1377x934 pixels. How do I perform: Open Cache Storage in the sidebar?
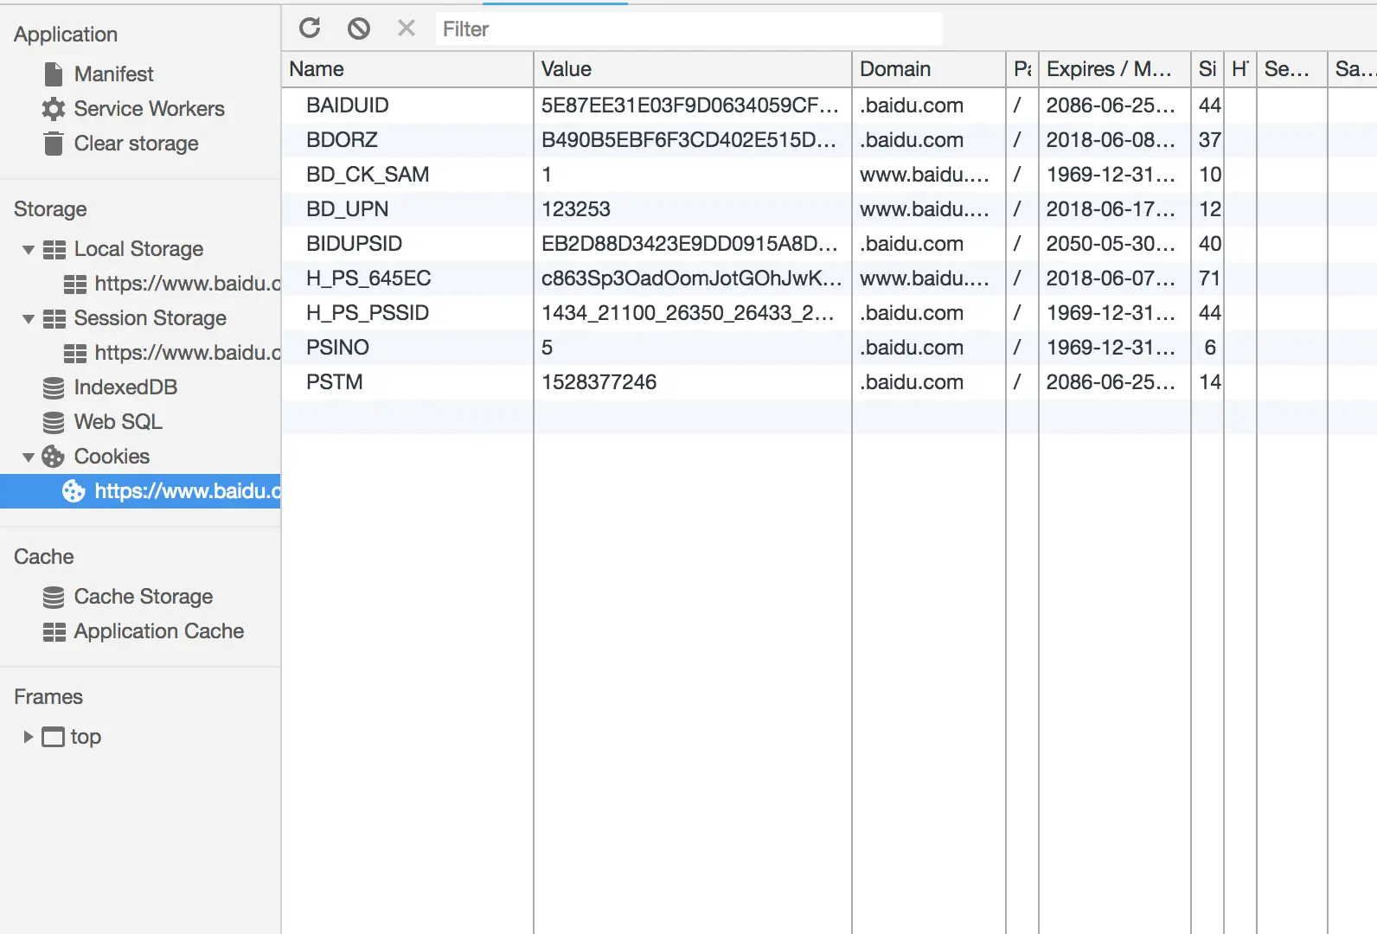click(143, 597)
